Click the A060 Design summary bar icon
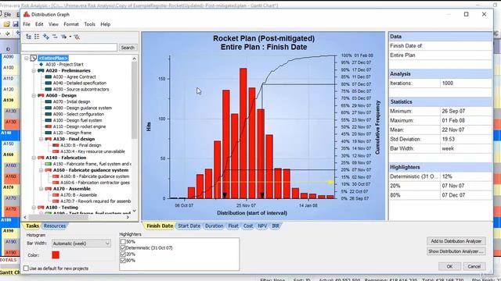This screenshot has height=281, width=501. pyautogui.click(x=41, y=95)
